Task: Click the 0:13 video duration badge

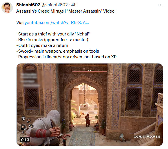Action: click(25, 140)
